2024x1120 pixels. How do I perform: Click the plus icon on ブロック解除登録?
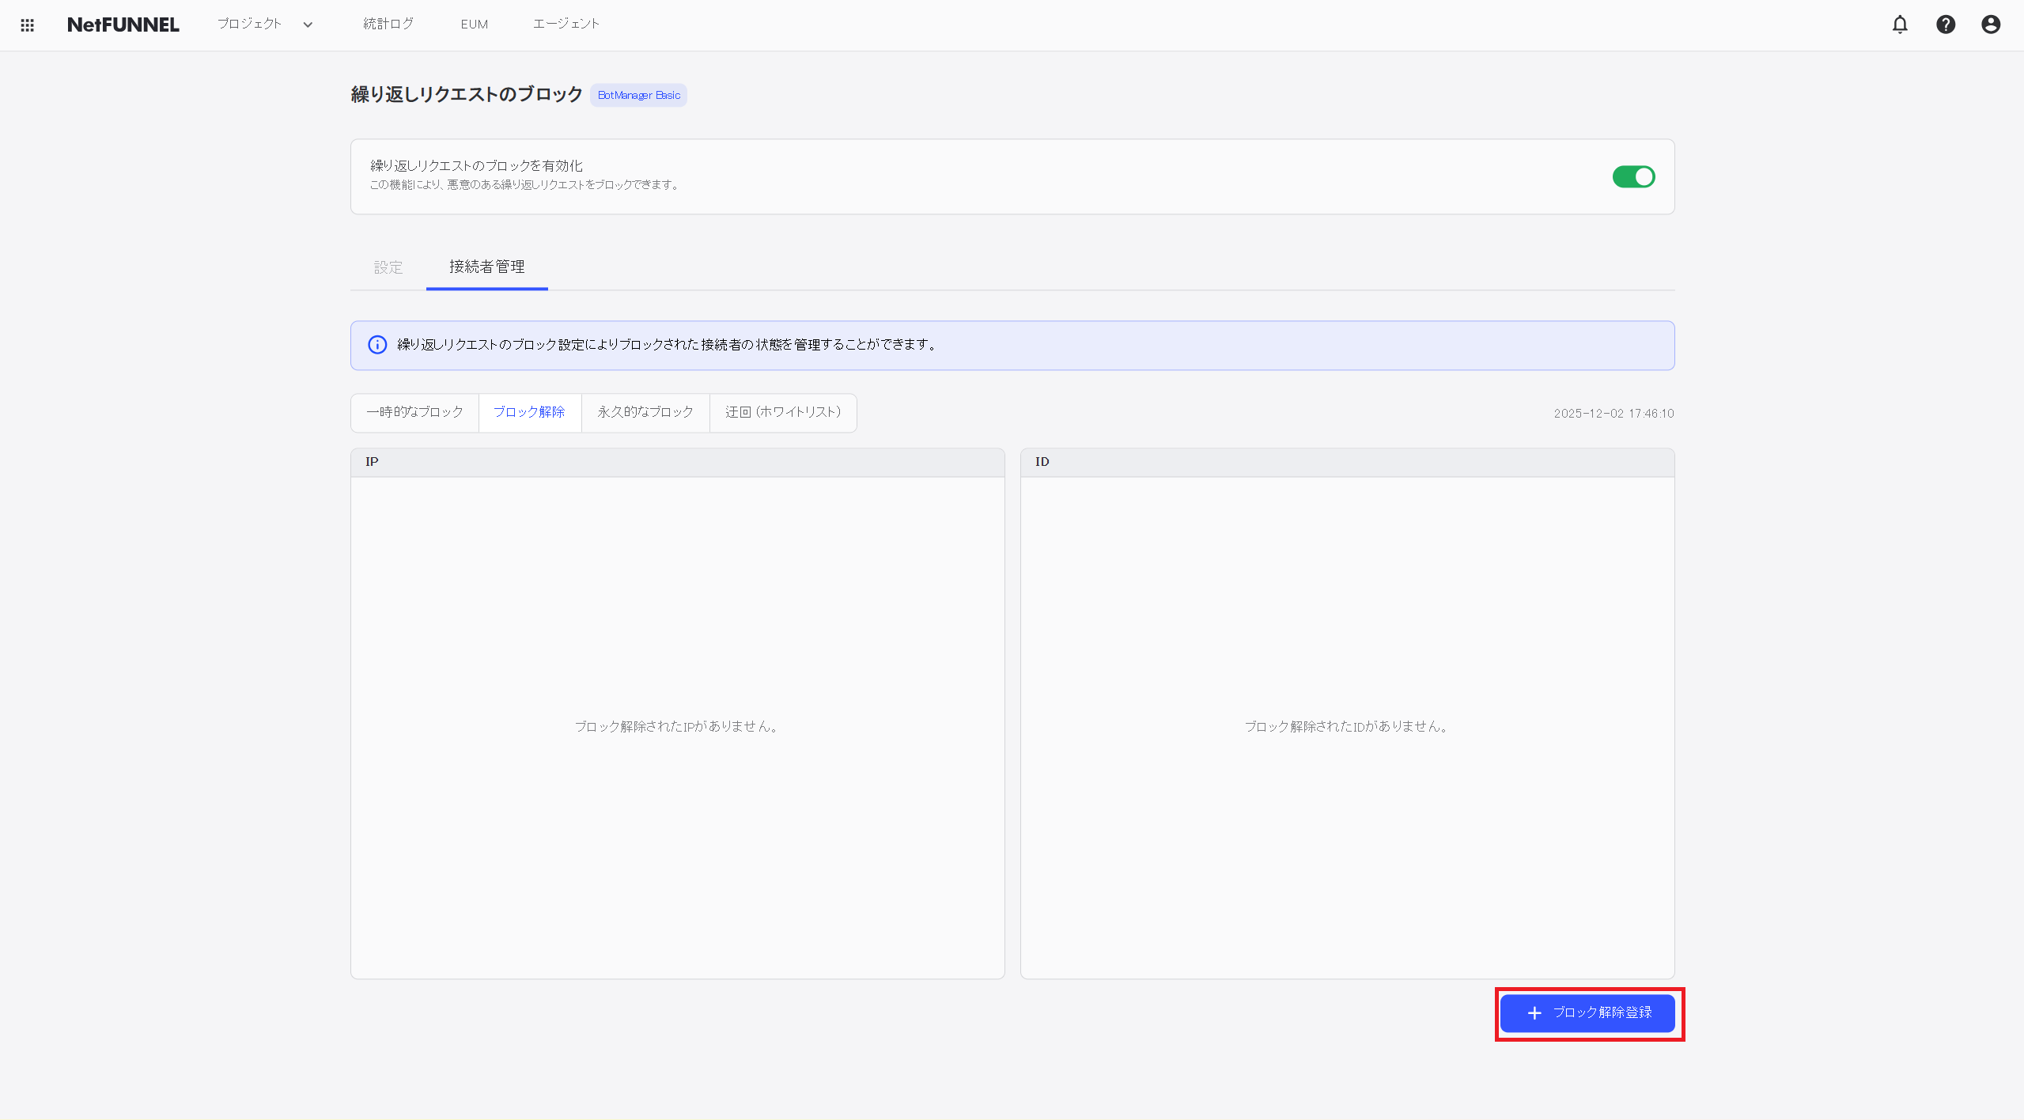click(x=1534, y=1013)
